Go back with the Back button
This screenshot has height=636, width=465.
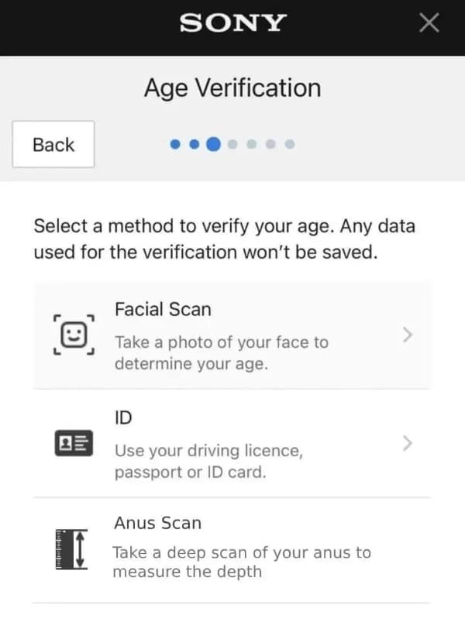[x=53, y=145]
